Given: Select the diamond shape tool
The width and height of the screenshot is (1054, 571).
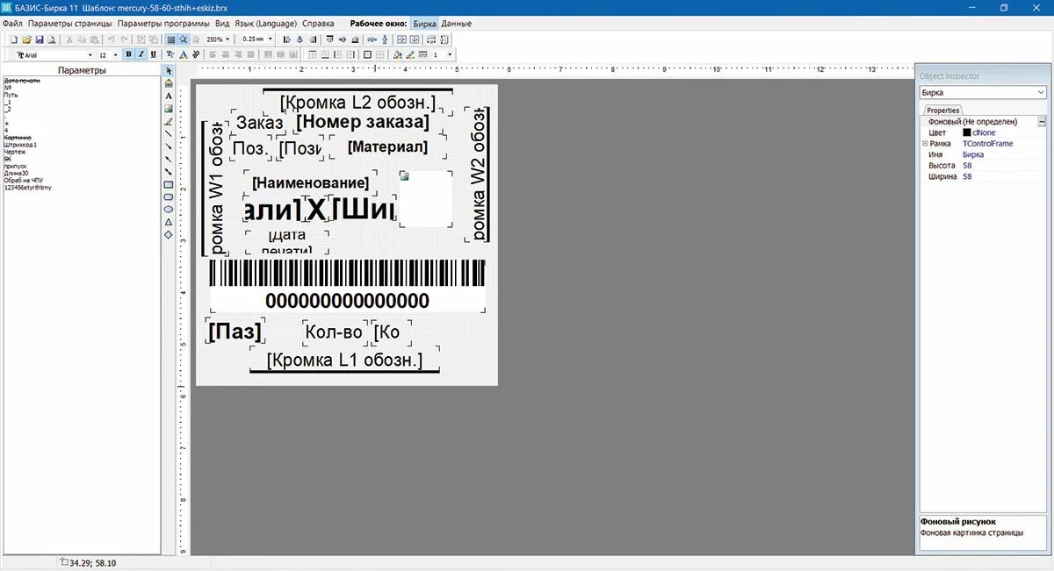Looking at the screenshot, I should 168,234.
